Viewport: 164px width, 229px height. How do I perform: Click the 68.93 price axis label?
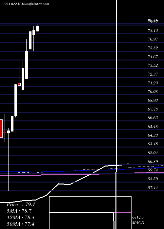coord(153,100)
